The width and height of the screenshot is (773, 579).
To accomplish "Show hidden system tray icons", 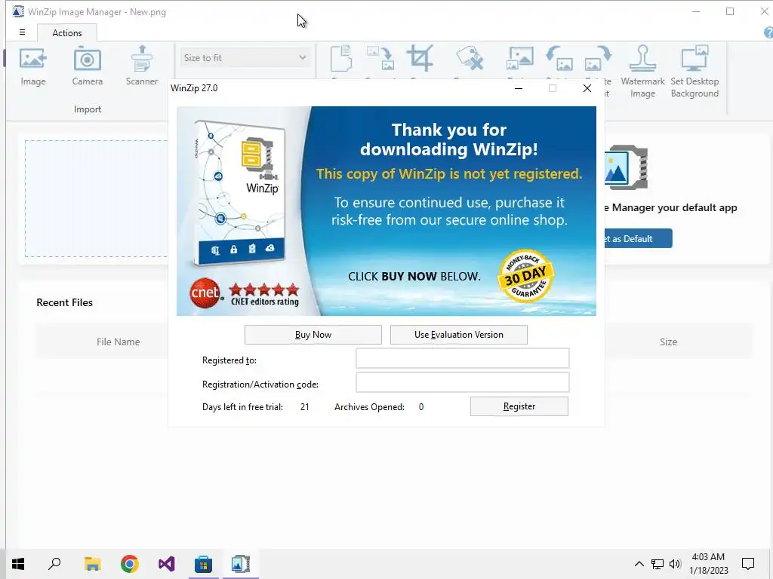I will [x=639, y=564].
